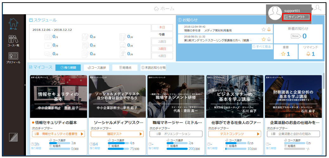Toggle bell reminder on 視聴の手引き notice

click(269, 29)
